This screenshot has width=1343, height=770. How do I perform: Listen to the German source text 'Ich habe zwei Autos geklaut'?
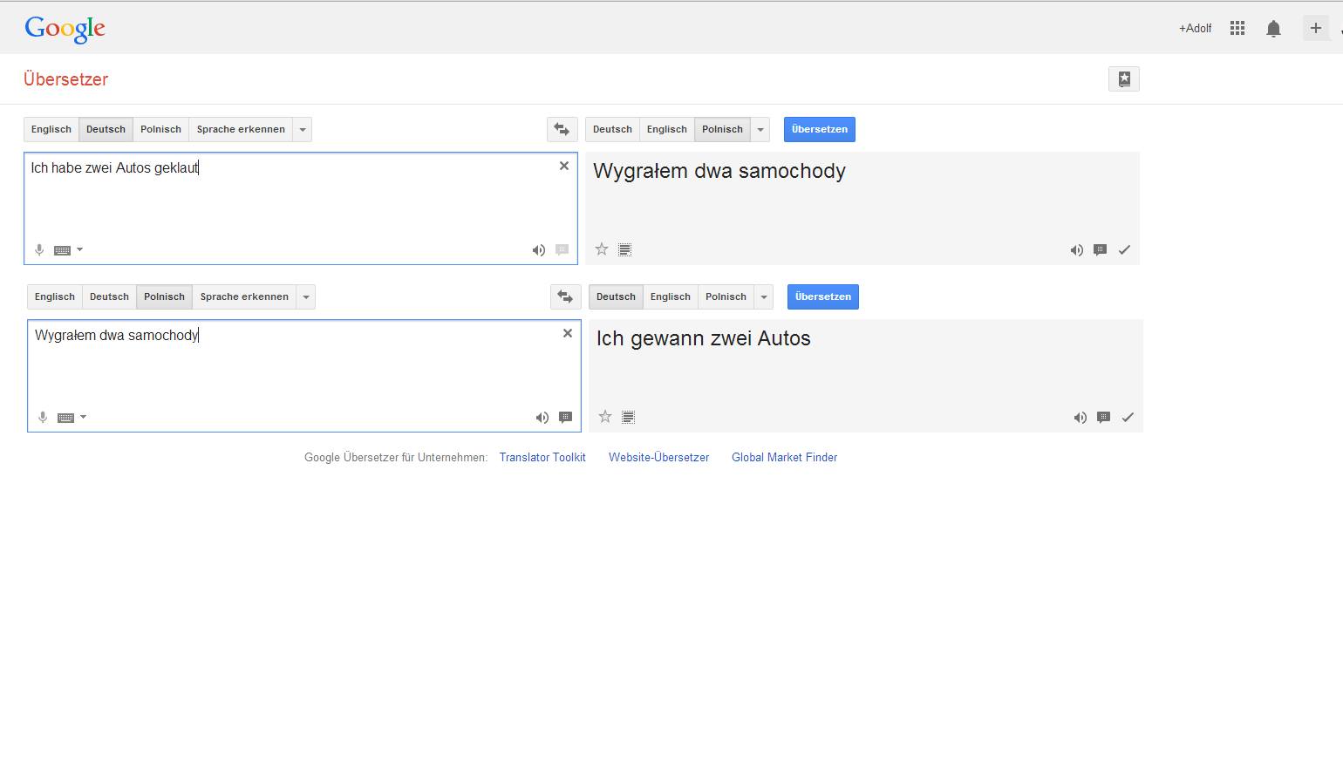[539, 250]
